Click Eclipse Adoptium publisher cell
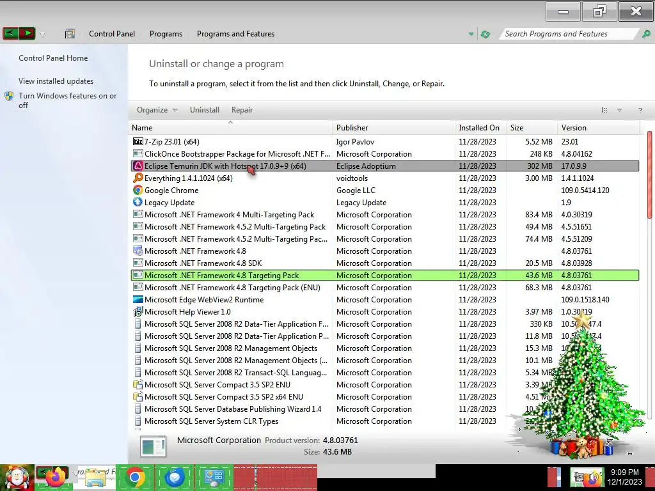The width and height of the screenshot is (655, 491). coord(366,166)
